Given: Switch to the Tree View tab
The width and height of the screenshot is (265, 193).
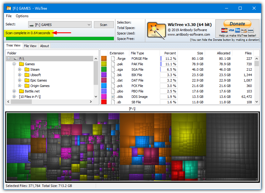Looking at the screenshot, I should coord(13,46).
